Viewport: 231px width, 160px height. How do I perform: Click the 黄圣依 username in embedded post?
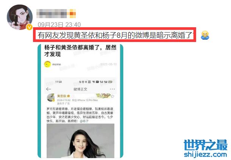click(61, 96)
